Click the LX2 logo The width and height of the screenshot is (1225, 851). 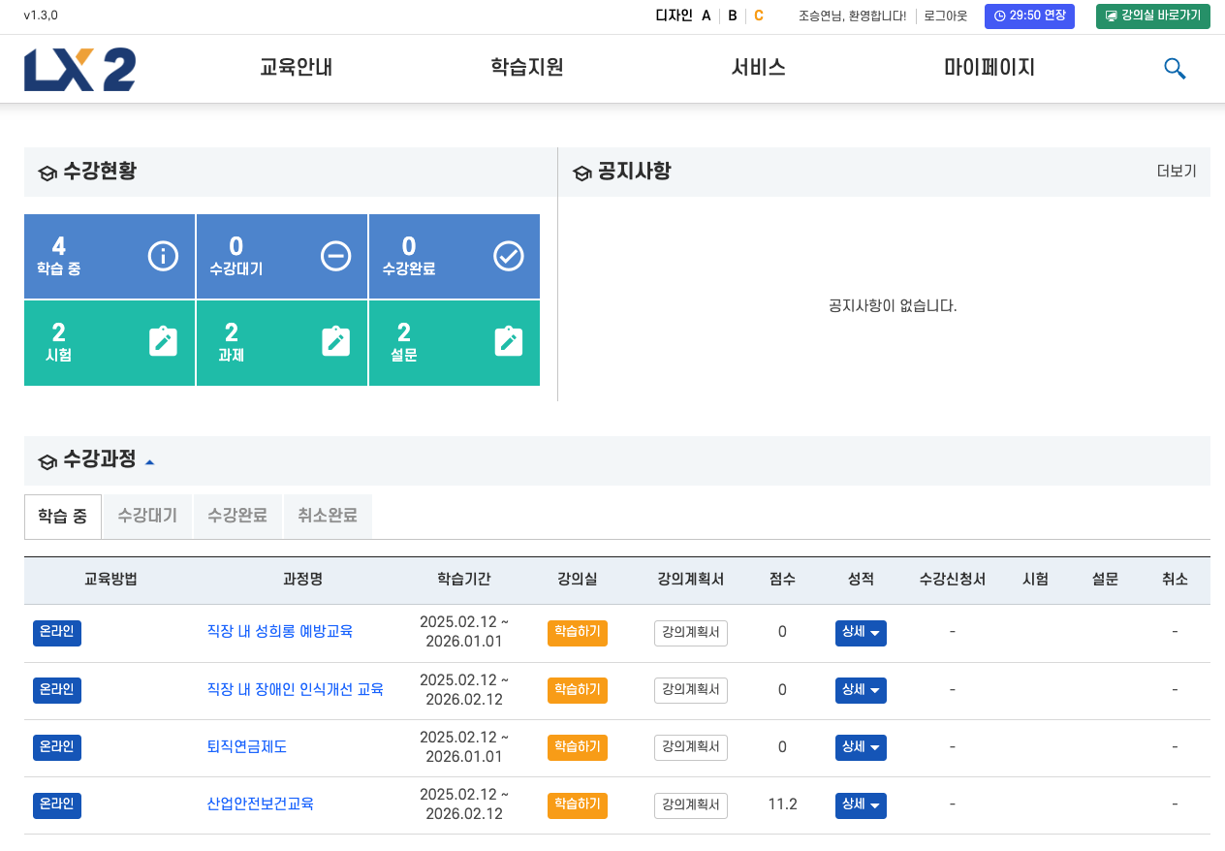click(x=79, y=69)
